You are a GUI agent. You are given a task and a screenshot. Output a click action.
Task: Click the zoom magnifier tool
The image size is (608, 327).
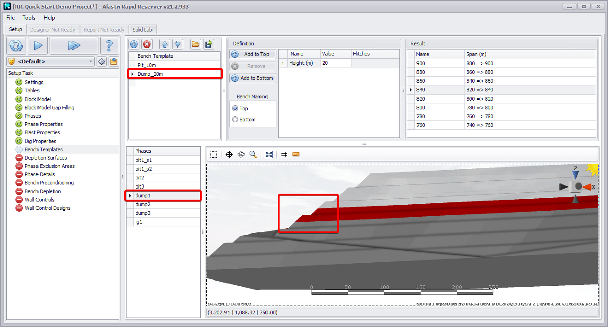[253, 155]
